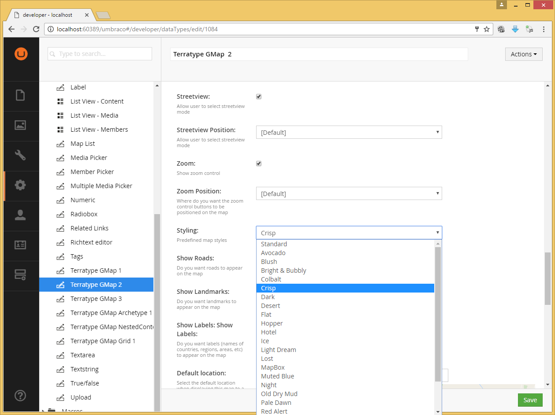Pick the Red Alert style
The width and height of the screenshot is (555, 415).
pos(345,411)
